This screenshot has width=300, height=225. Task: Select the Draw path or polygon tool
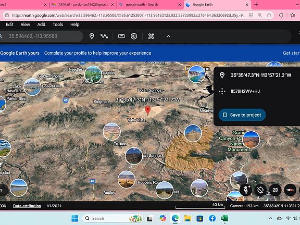[x=104, y=36]
